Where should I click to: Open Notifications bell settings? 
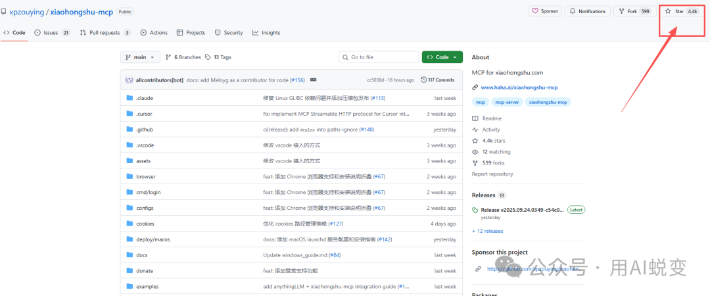[x=573, y=11]
